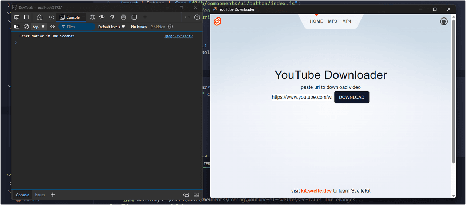Toggle device emulation mode
This screenshot has height=205, width=466.
(26, 17)
